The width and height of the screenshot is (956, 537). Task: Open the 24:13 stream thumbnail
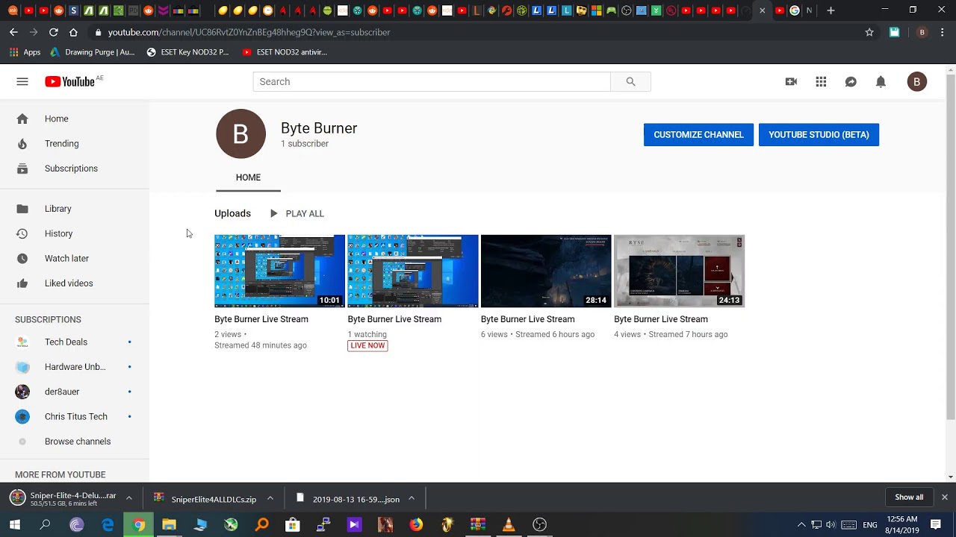679,271
